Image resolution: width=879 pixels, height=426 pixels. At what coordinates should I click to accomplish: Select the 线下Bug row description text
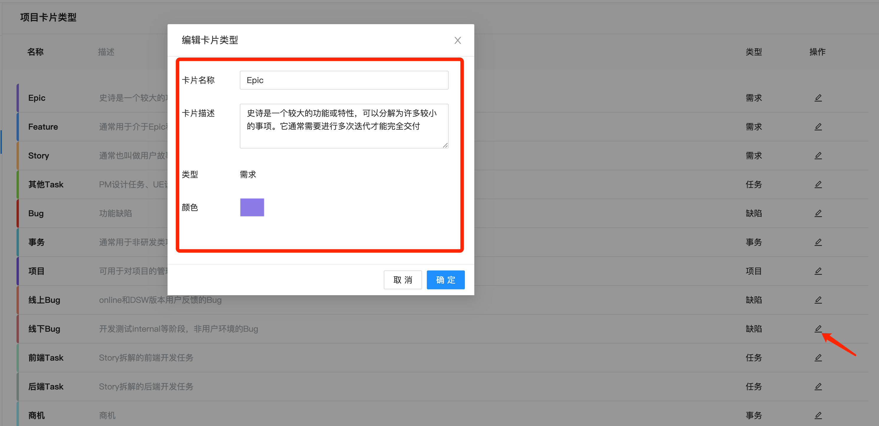coord(178,328)
